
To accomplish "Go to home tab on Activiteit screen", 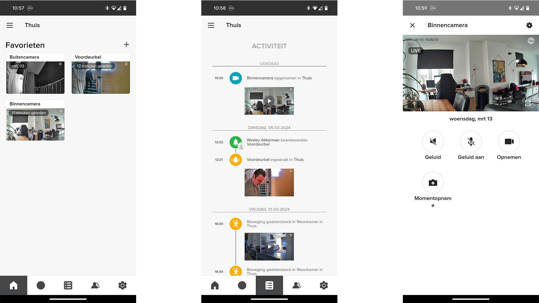I will pos(215,285).
